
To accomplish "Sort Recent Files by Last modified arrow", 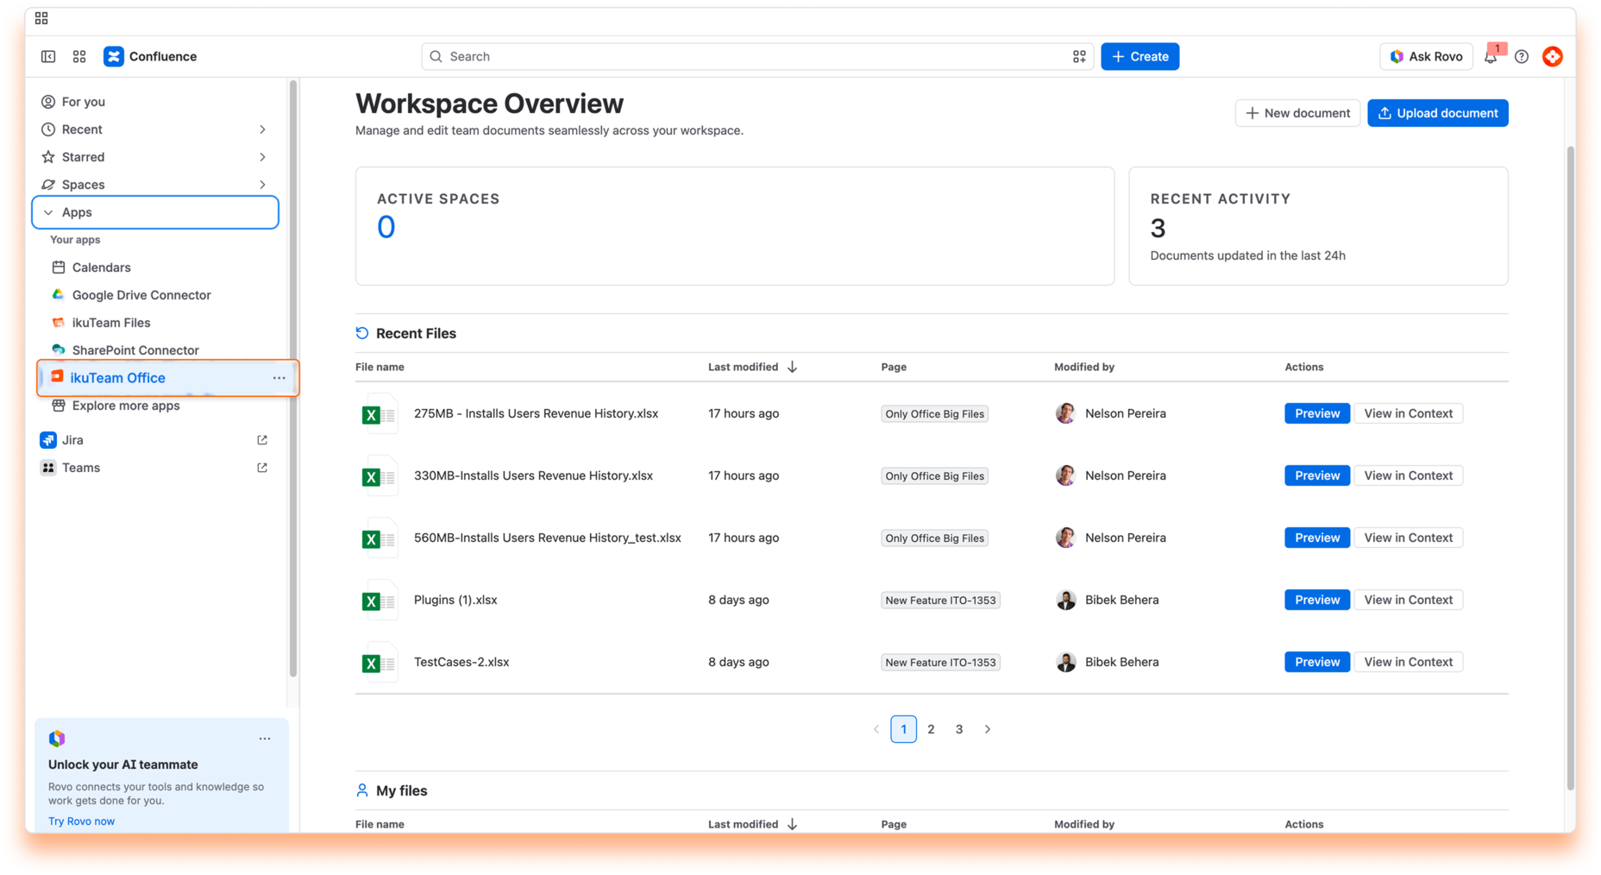I will click(x=792, y=367).
